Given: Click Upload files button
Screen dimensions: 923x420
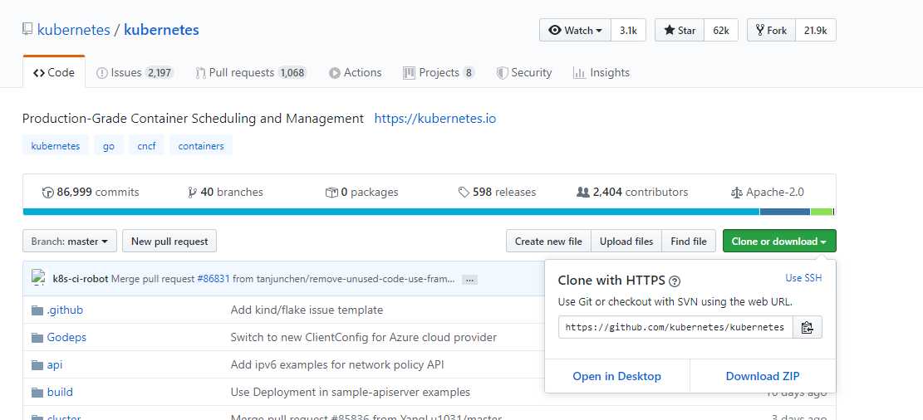Looking at the screenshot, I should [626, 242].
